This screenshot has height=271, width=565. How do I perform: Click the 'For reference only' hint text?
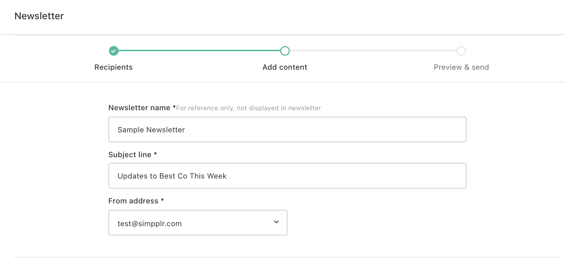click(x=249, y=108)
